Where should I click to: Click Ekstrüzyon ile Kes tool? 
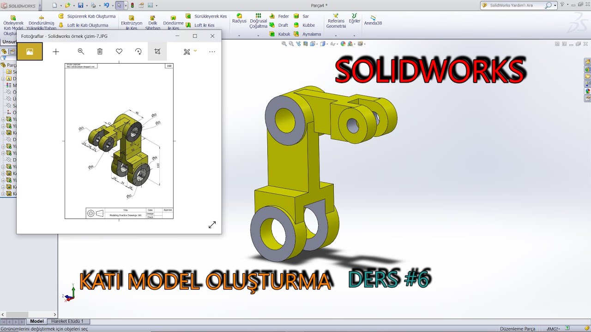click(131, 23)
